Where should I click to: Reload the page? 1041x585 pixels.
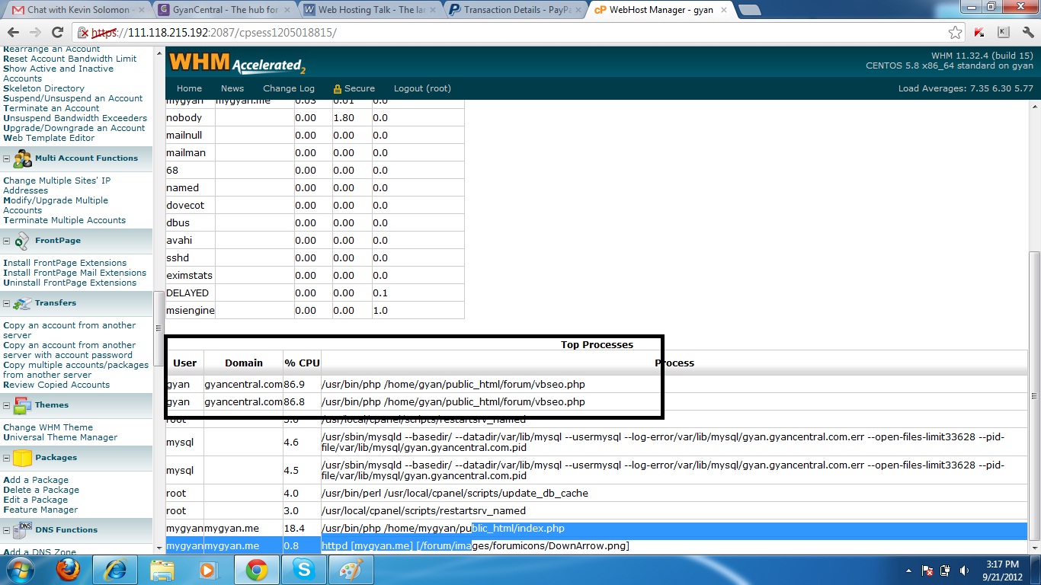click(57, 33)
